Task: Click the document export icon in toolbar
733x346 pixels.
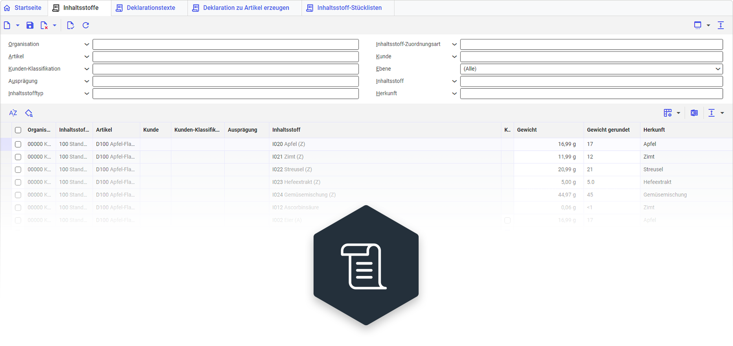Action: (70, 25)
